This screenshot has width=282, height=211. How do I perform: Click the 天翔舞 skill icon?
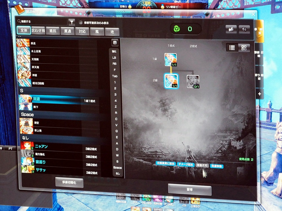tap(24, 59)
